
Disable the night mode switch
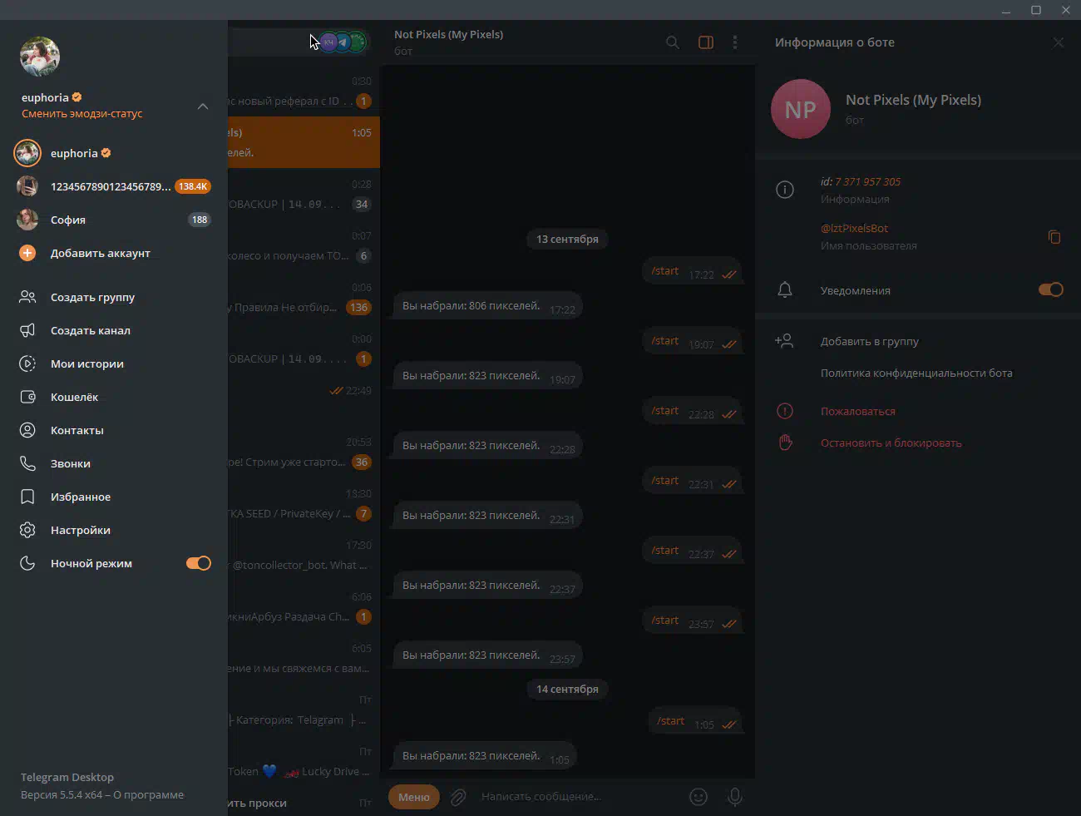click(x=198, y=563)
